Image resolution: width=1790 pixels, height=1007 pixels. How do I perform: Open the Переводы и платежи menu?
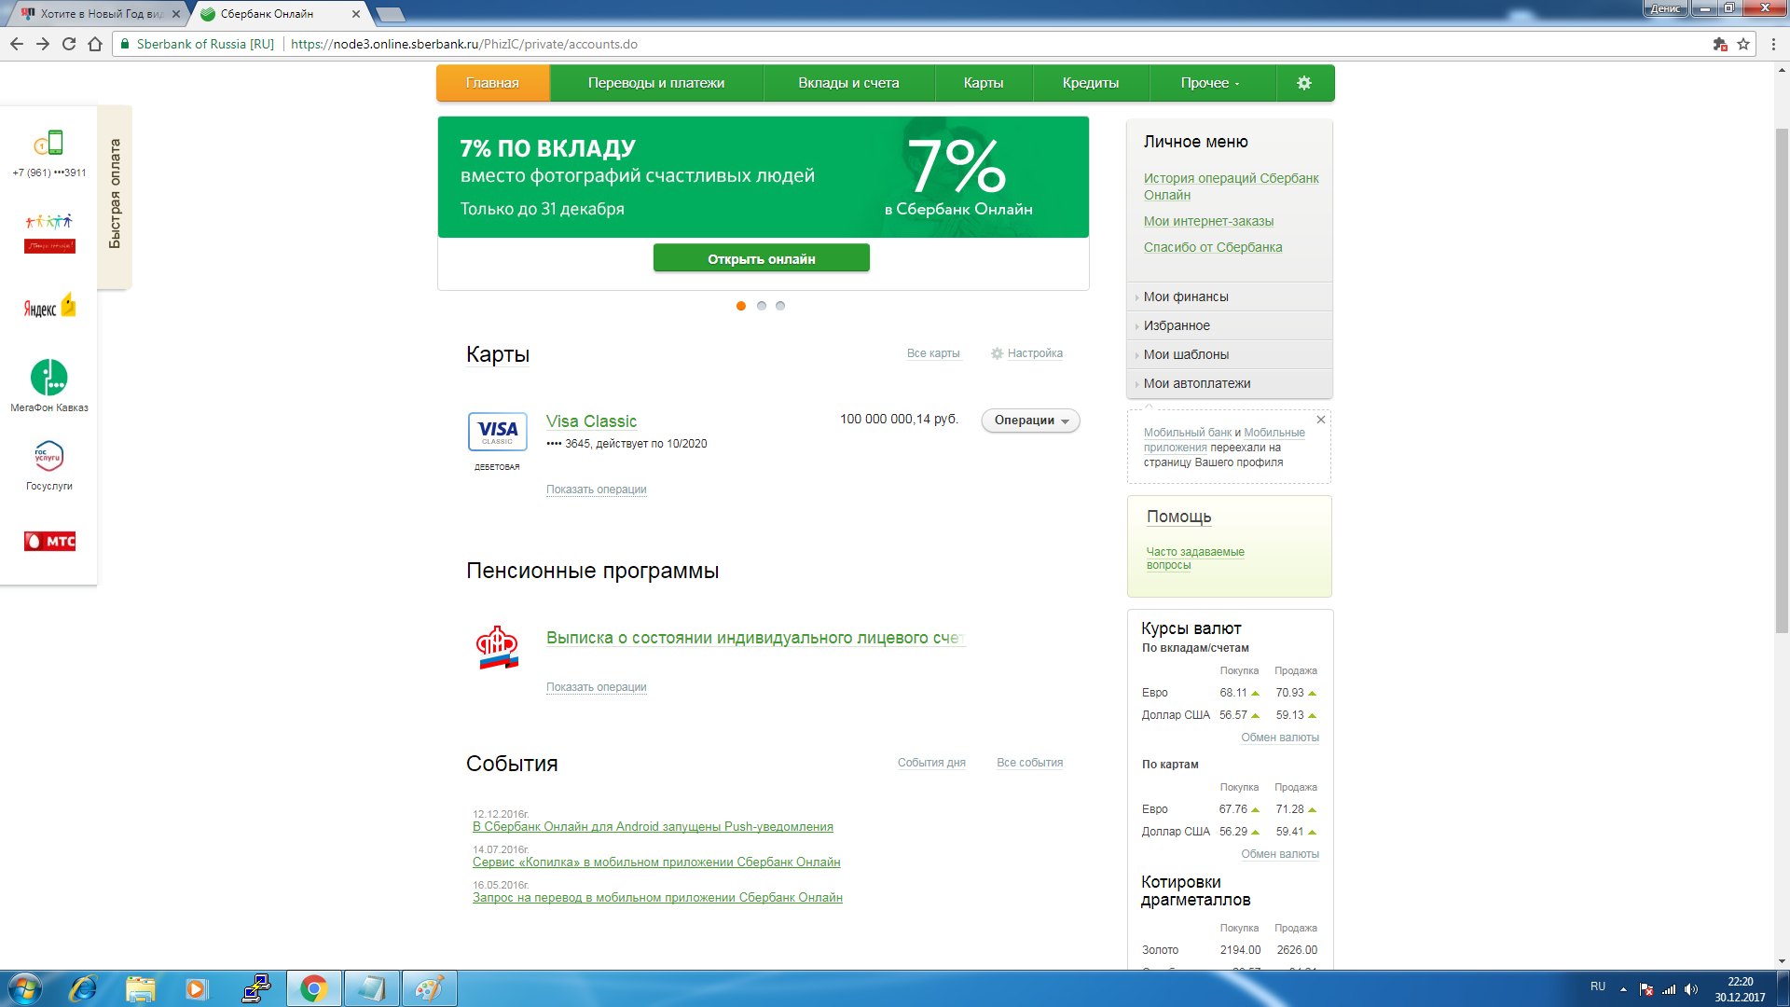point(656,83)
